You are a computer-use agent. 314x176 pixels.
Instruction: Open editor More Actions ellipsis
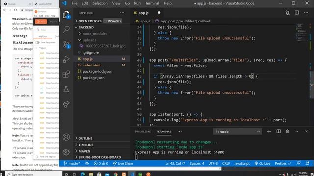pyautogui.click(x=306, y=13)
